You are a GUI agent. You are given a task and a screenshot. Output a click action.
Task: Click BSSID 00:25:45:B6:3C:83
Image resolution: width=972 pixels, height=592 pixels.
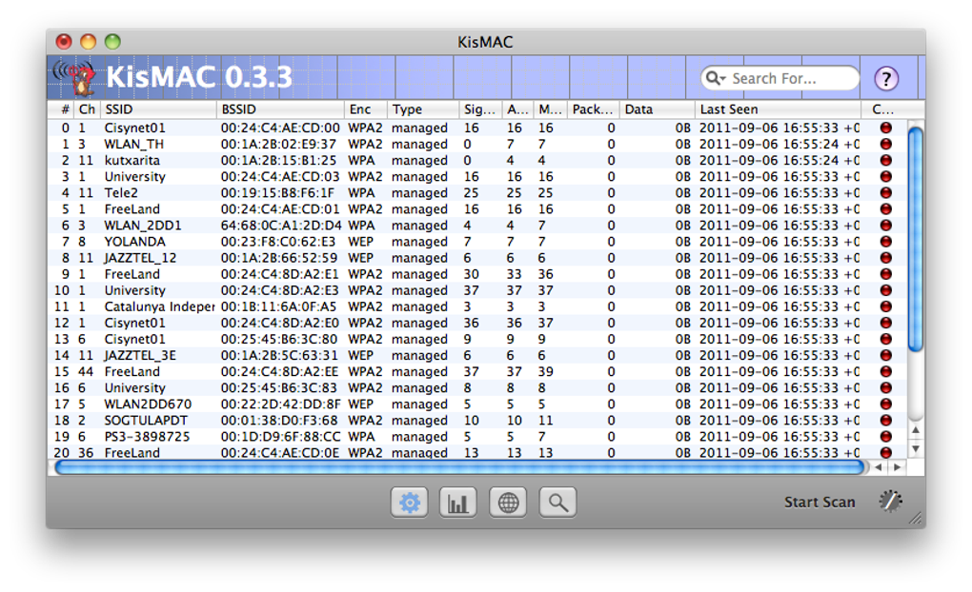280,388
